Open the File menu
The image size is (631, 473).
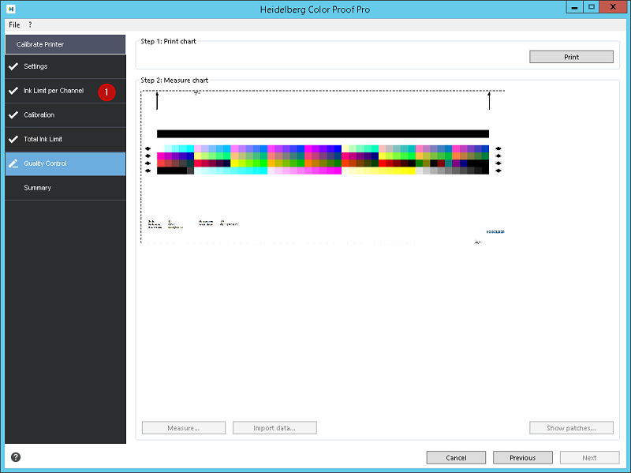point(14,24)
